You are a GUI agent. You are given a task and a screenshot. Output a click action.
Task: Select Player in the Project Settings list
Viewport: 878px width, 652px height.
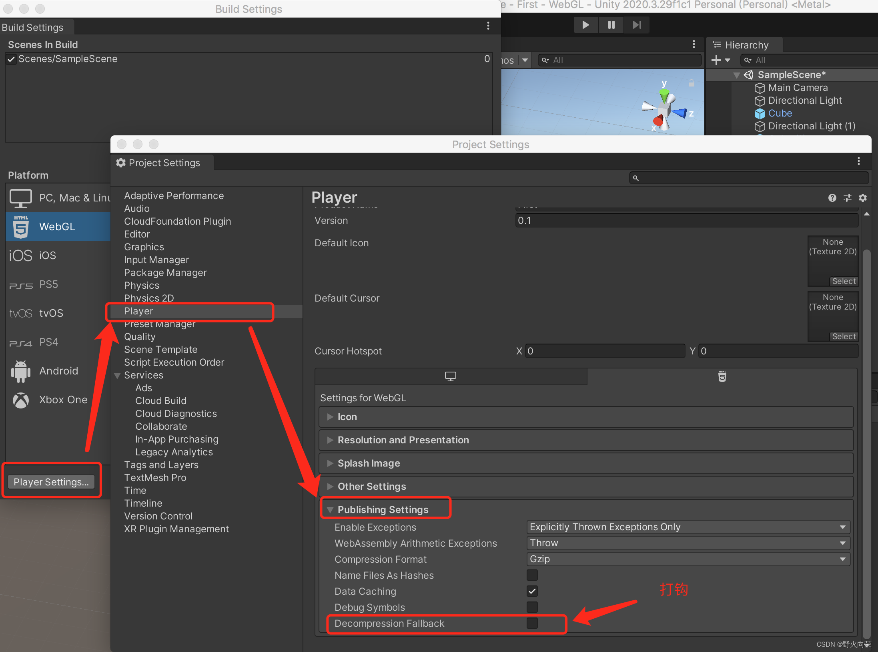pos(139,311)
